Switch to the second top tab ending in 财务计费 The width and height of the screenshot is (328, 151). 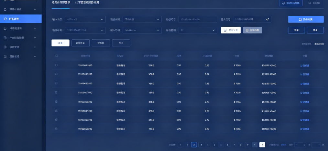pyautogui.click(x=87, y=3)
